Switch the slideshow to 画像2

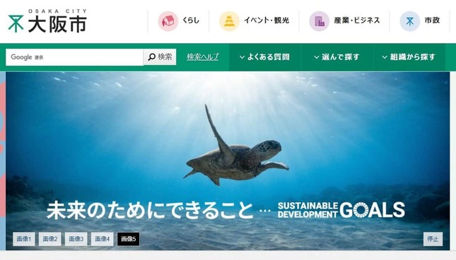click(x=50, y=239)
